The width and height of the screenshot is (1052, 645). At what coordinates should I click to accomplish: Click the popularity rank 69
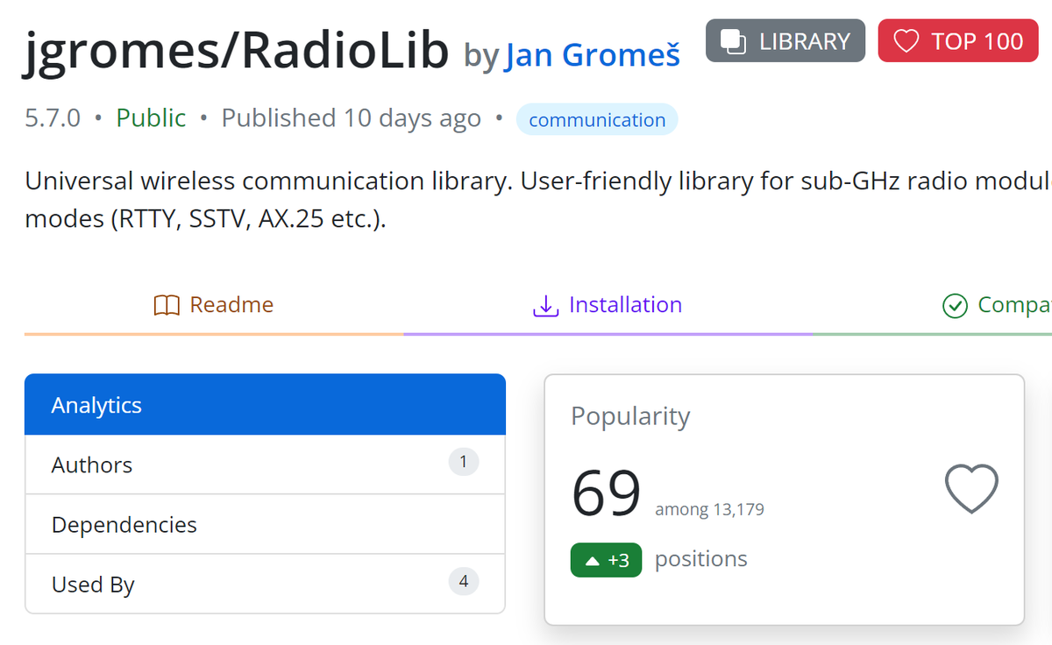pyautogui.click(x=606, y=493)
